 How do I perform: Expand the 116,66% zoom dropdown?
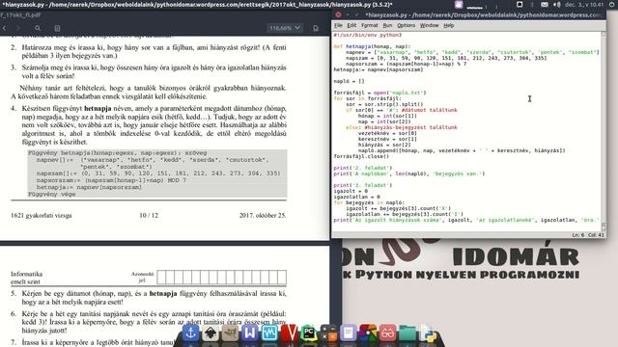[285, 28]
